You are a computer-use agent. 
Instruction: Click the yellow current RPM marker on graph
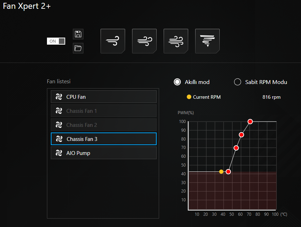pyautogui.click(x=221, y=171)
